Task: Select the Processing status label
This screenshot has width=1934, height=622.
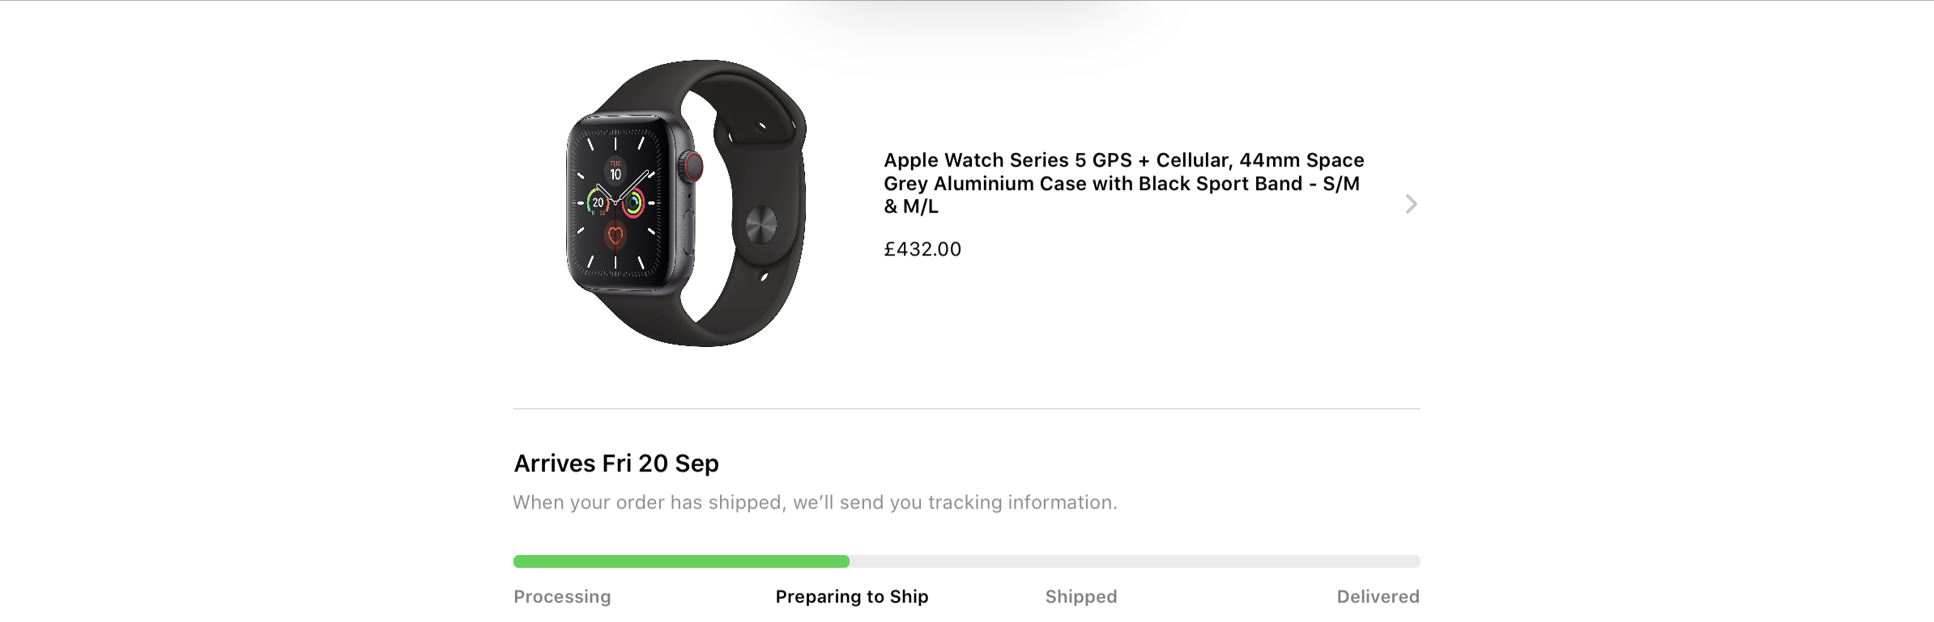Action: (x=562, y=597)
